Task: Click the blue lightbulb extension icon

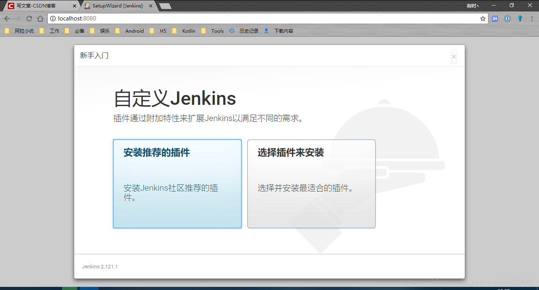Action: click(x=520, y=19)
